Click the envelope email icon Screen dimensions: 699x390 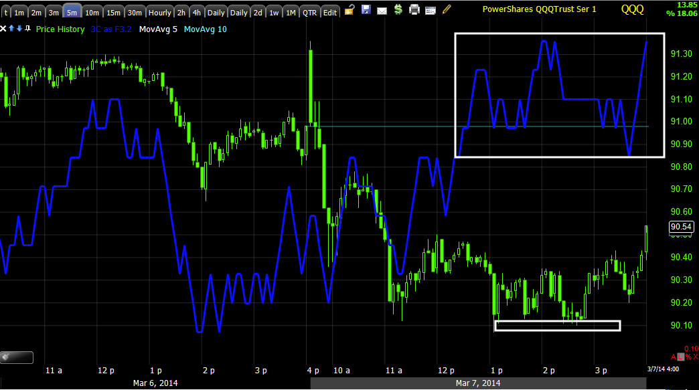click(x=382, y=10)
